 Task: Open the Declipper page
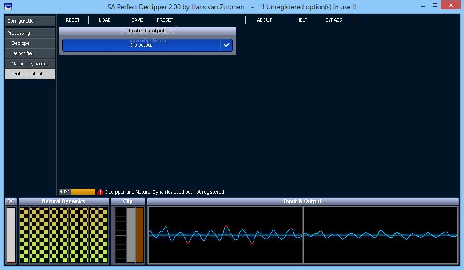point(30,43)
